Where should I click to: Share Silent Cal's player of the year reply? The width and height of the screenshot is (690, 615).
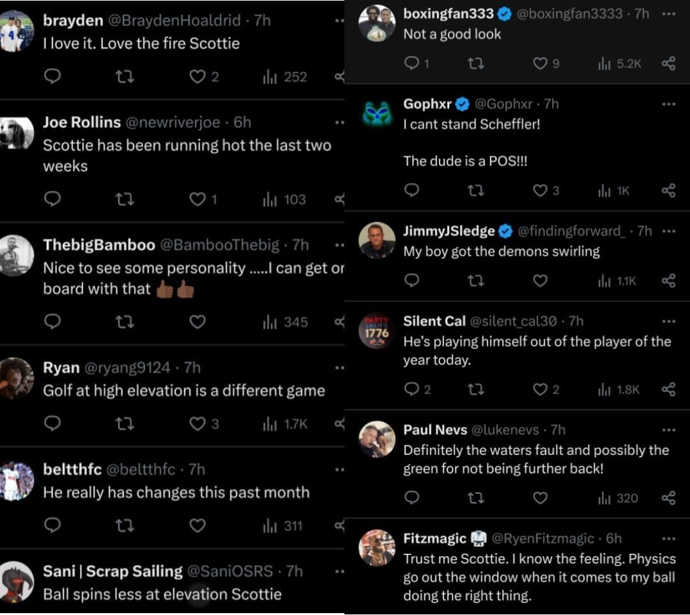[x=668, y=389]
